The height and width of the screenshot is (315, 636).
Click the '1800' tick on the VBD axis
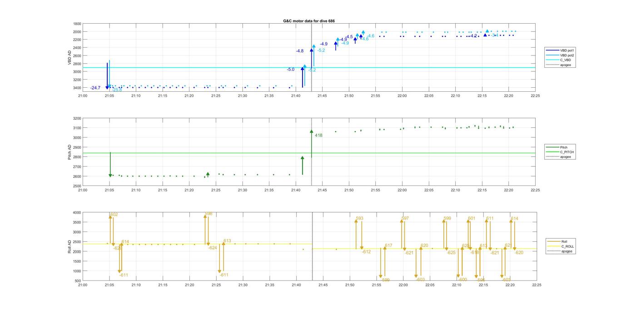77,24
